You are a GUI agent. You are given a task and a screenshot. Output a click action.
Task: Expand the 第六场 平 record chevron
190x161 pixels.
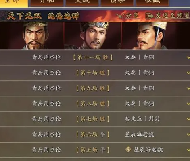188,135
